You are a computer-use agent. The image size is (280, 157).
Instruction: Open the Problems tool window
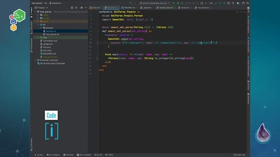pyautogui.click(x=53, y=155)
